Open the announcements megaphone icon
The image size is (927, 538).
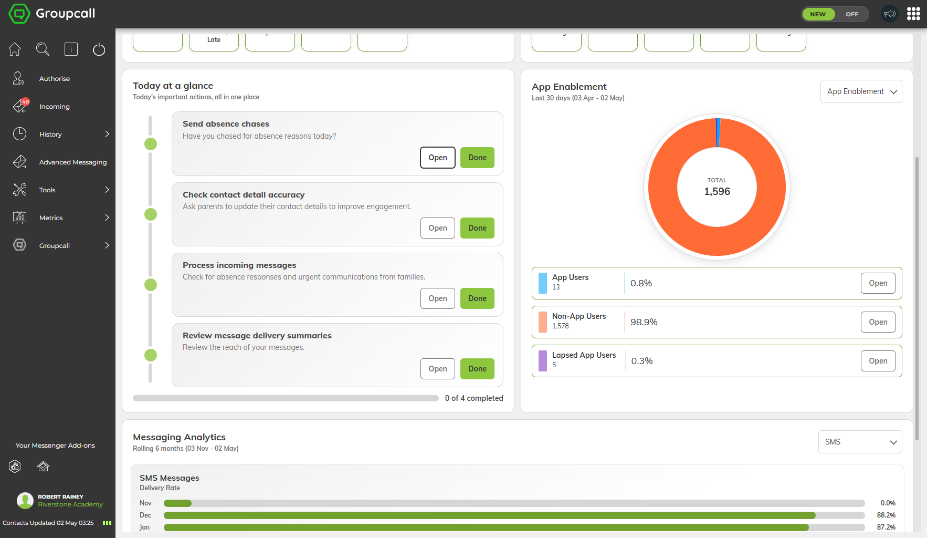click(890, 14)
